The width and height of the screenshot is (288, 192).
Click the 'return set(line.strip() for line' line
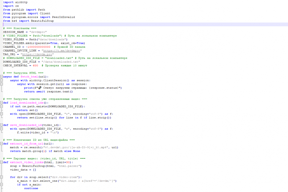coord(64,117)
